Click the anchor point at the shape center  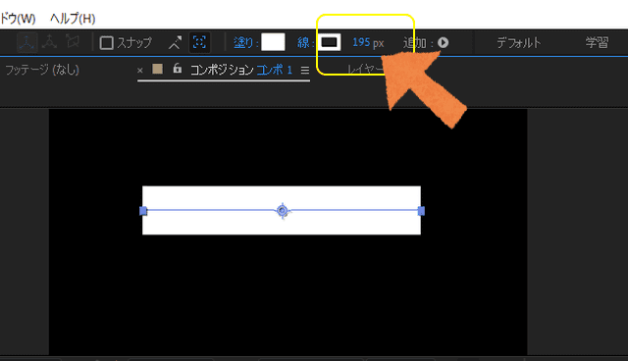coord(283,211)
